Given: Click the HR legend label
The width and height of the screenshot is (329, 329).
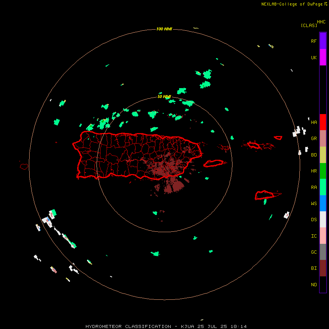Looking at the screenshot, I should coord(314,171).
